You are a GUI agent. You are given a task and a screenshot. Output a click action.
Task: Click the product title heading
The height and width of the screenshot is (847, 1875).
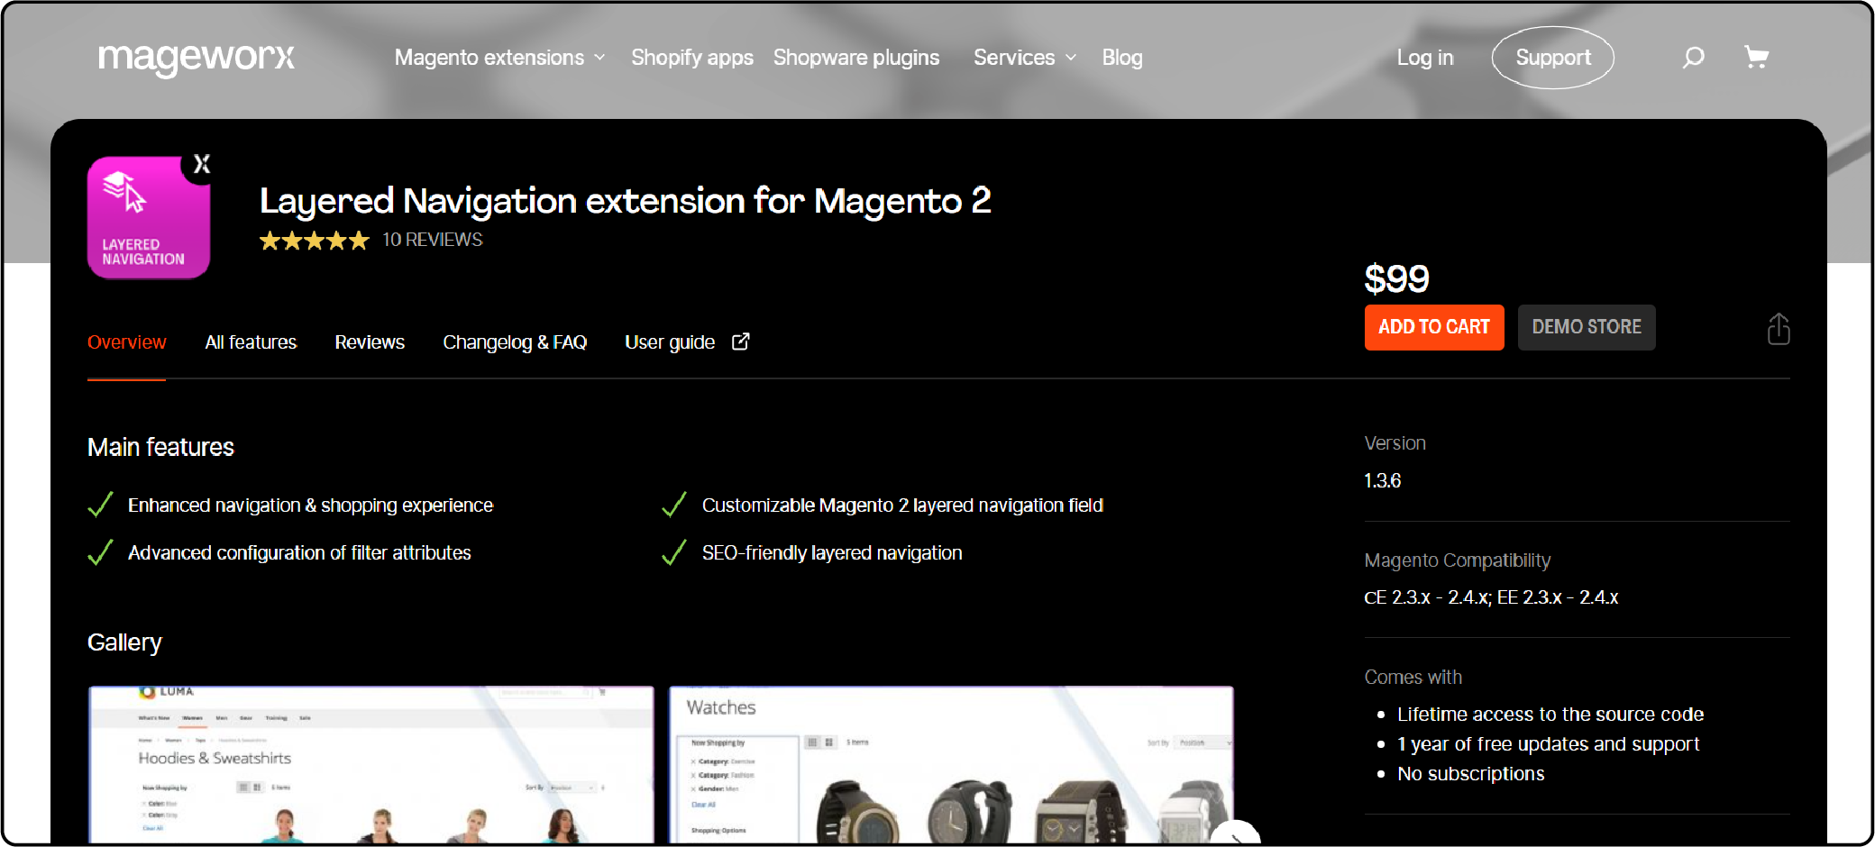[x=626, y=201]
